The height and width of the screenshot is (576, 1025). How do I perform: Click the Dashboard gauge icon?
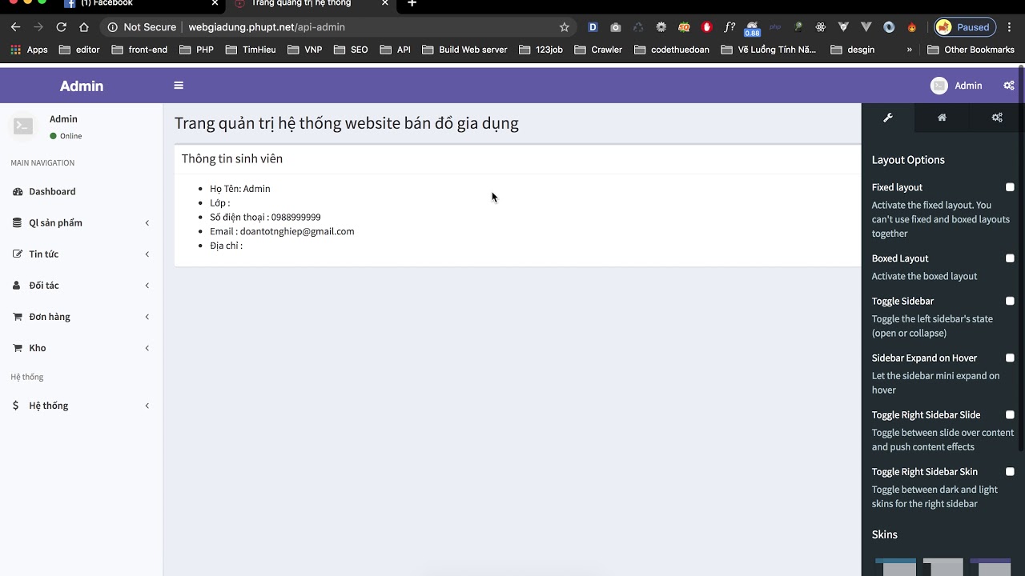tap(18, 192)
